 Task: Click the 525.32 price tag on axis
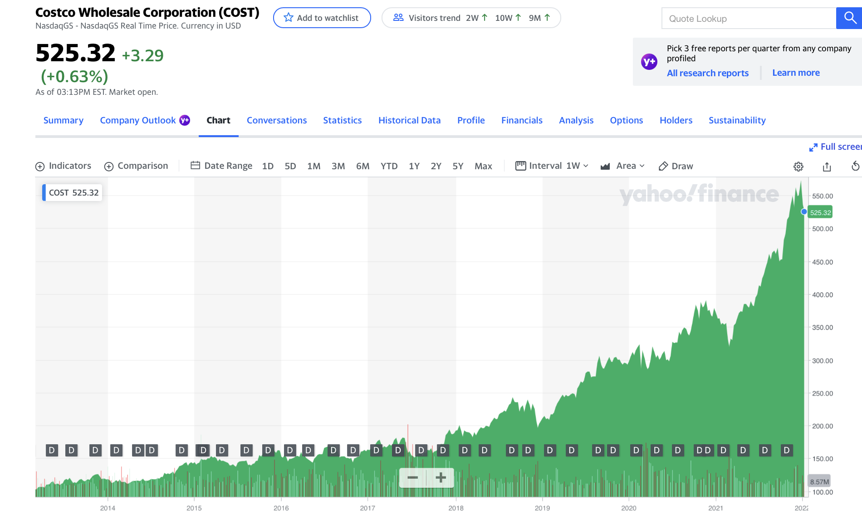[820, 212]
